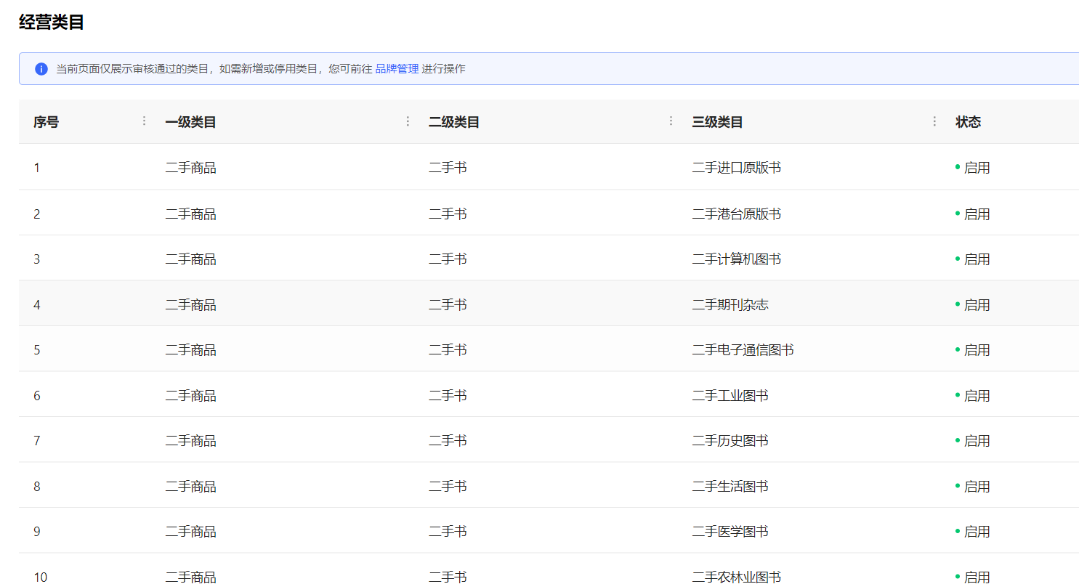
Task: Select the 二手电子通信图书 cell
Action: [743, 350]
